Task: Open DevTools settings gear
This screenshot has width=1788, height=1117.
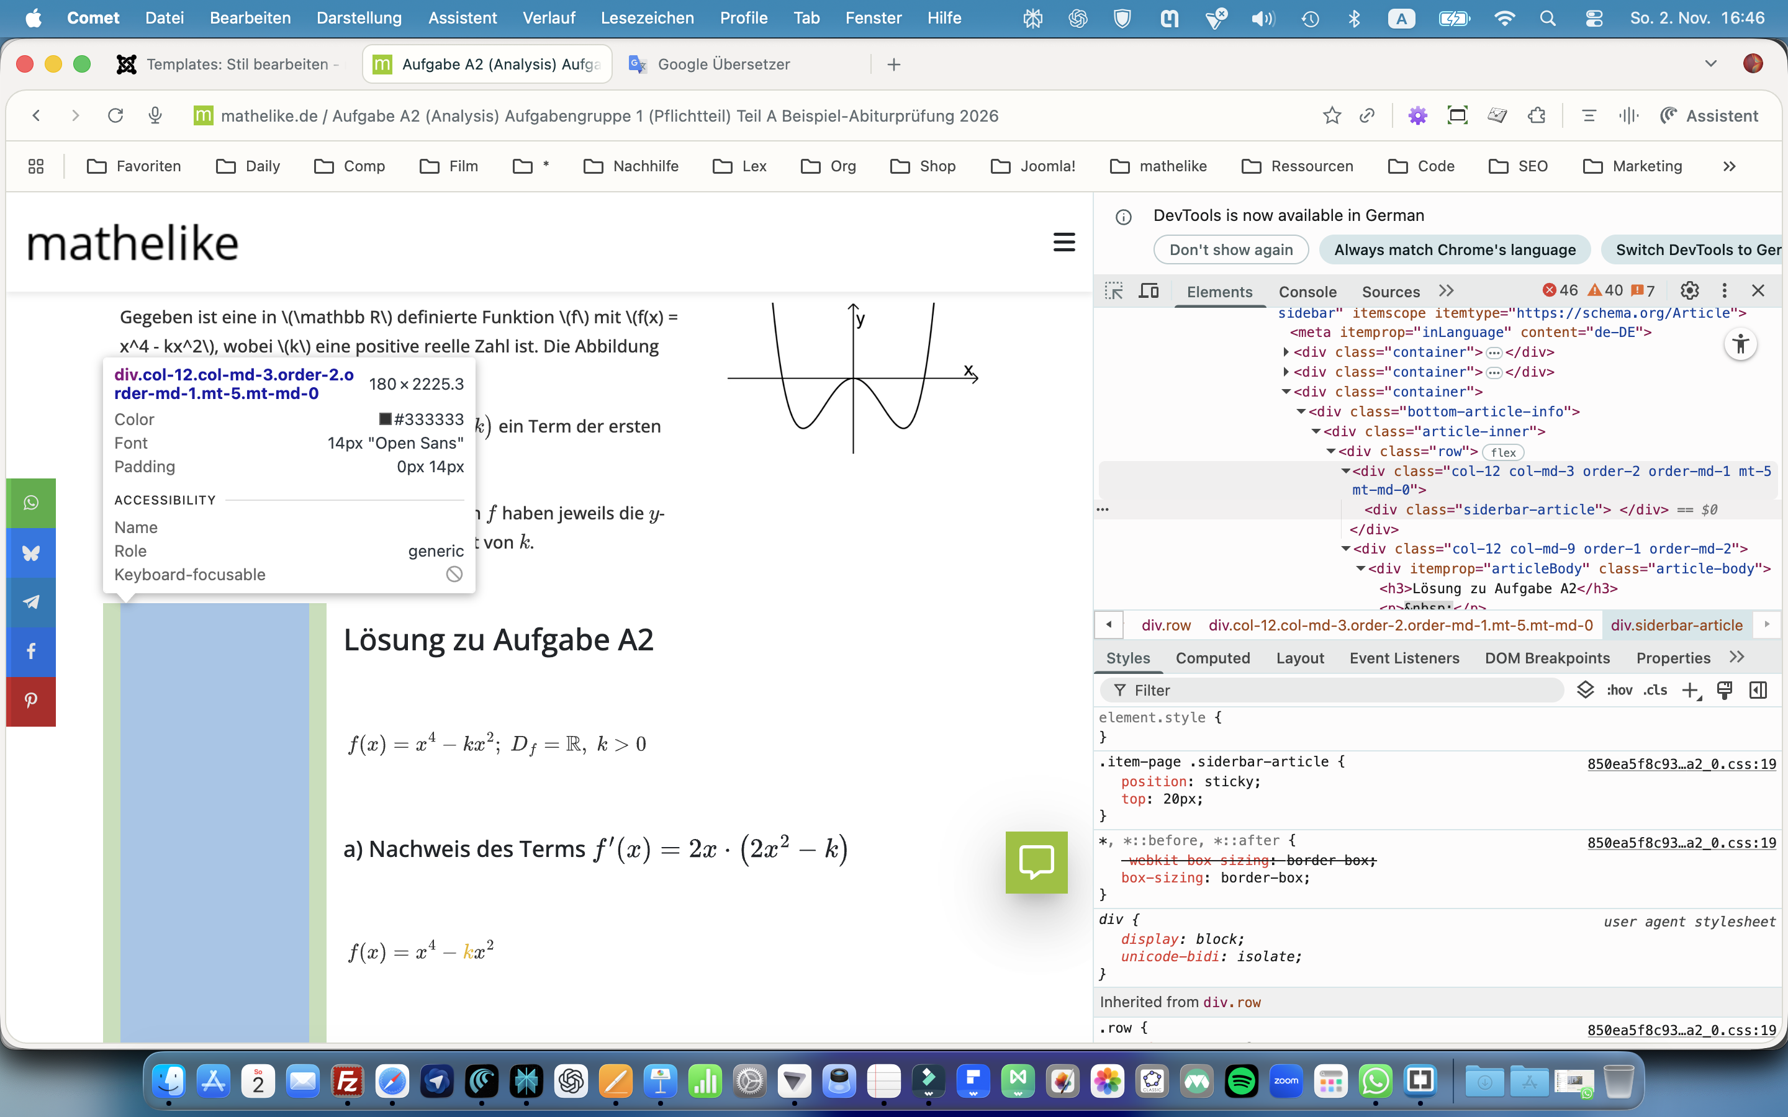Action: tap(1689, 290)
